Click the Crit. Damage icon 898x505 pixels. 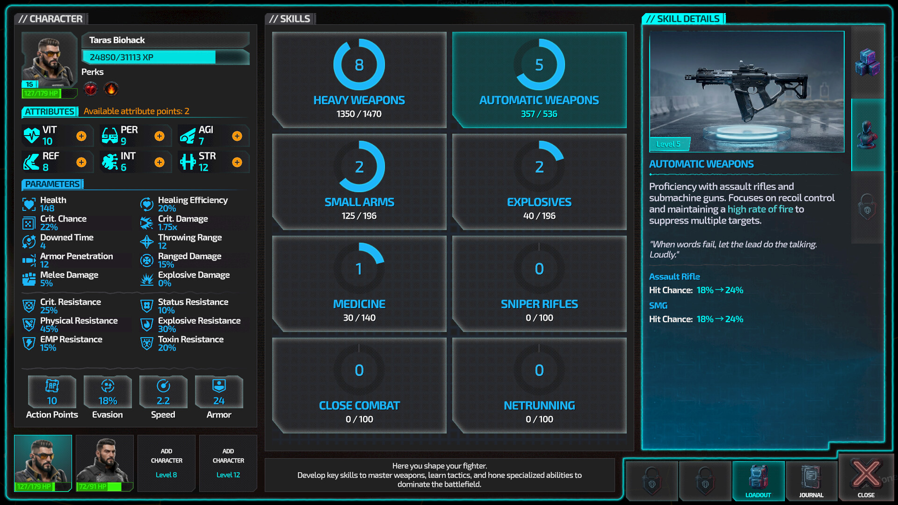click(x=147, y=223)
